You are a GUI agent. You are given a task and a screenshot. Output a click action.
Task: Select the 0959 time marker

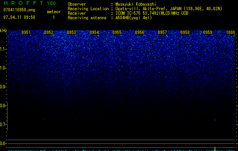tap(208, 32)
